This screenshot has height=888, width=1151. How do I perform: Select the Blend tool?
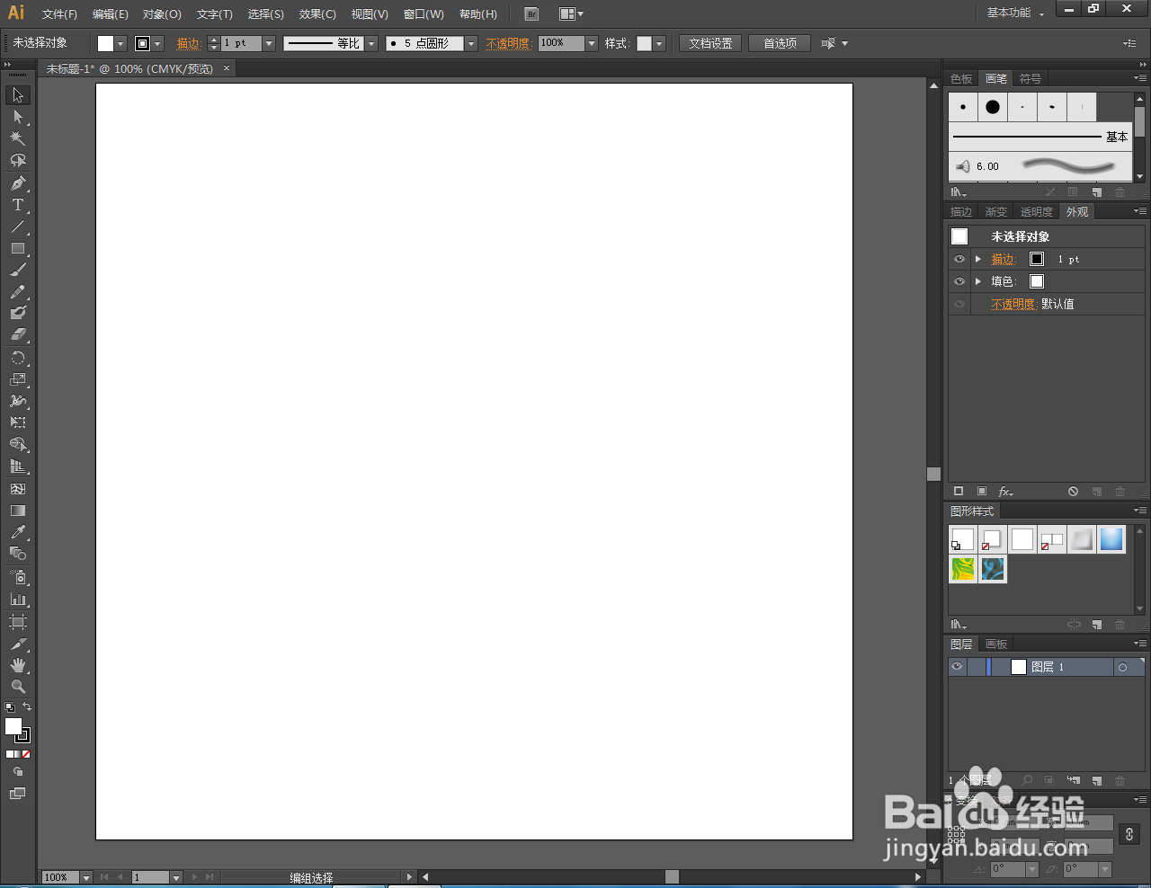point(18,554)
